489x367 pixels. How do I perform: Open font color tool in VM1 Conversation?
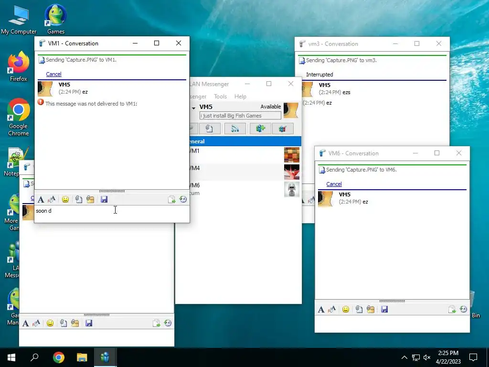(52, 199)
